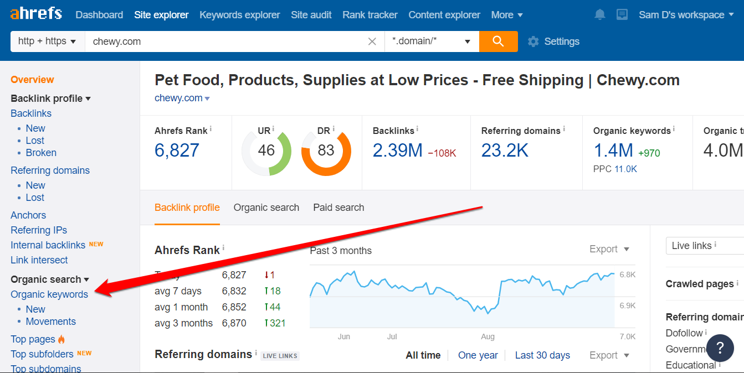Viewport: 744px width, 373px height.
Task: Clear the chewy.com search field
Action: pos(372,42)
